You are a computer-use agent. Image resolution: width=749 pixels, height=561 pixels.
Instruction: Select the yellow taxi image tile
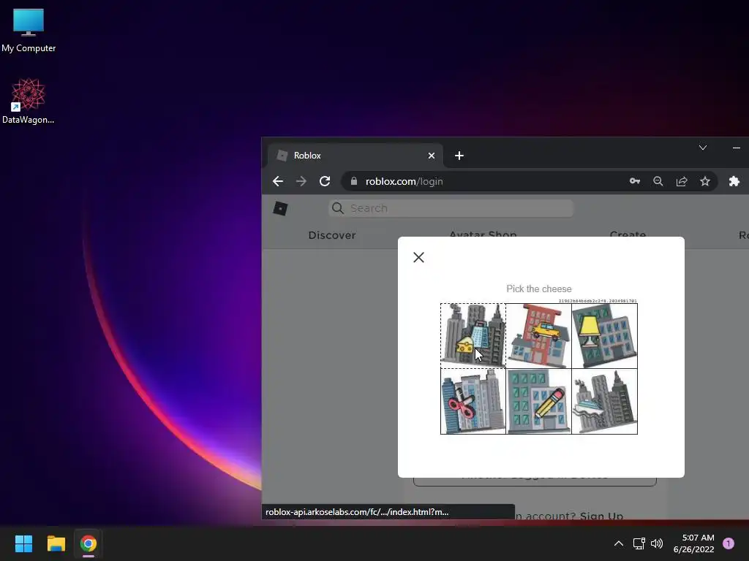point(539,336)
